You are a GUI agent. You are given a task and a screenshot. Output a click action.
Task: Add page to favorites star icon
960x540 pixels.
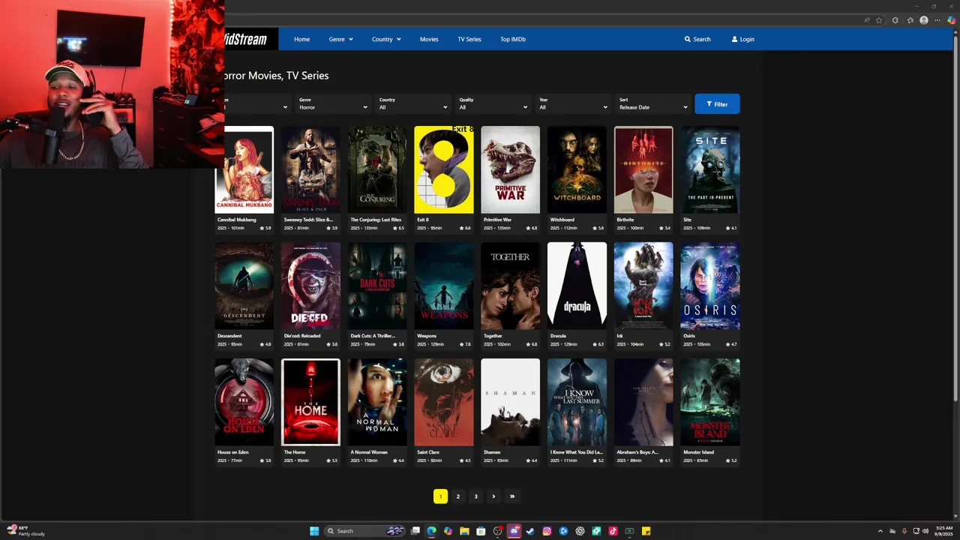(x=879, y=20)
